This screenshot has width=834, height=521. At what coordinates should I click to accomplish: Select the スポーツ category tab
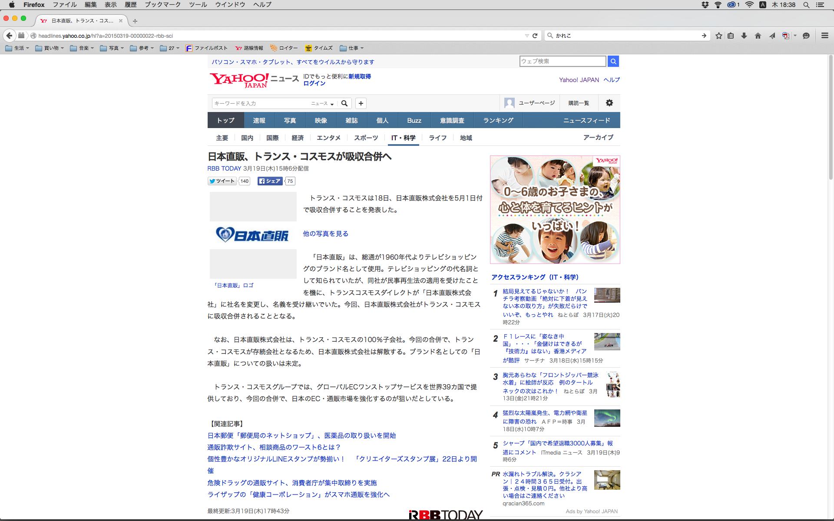tap(366, 138)
